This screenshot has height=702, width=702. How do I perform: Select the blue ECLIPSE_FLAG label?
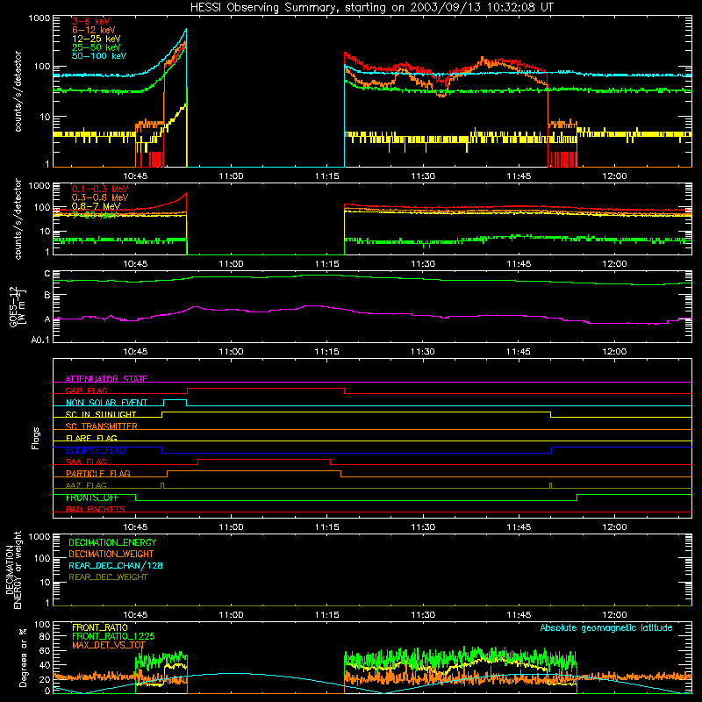click(x=96, y=450)
